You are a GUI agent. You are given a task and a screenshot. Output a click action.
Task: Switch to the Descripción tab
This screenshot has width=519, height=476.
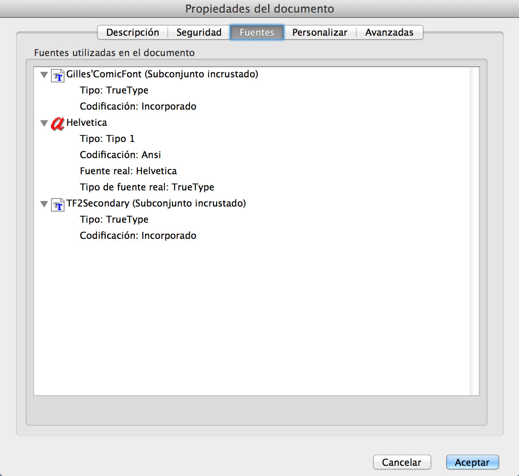pos(133,32)
